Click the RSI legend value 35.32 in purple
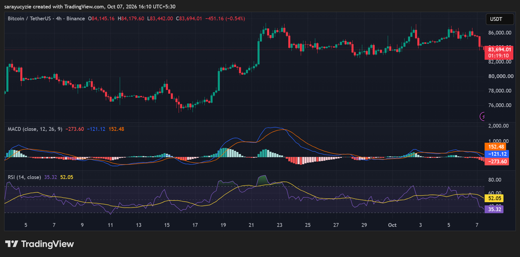This screenshot has width=520, height=257. pos(50,177)
